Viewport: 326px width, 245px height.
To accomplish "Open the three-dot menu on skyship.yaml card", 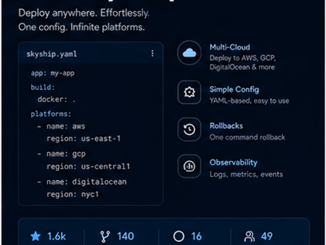I will coord(152,53).
